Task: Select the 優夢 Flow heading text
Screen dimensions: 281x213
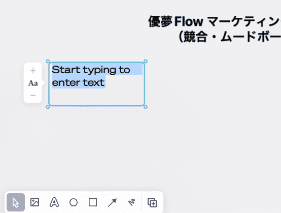Action: pos(215,21)
